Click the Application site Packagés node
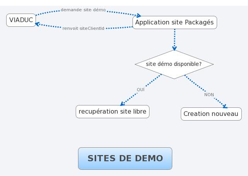The height and width of the screenshot is (176, 248). point(174,22)
